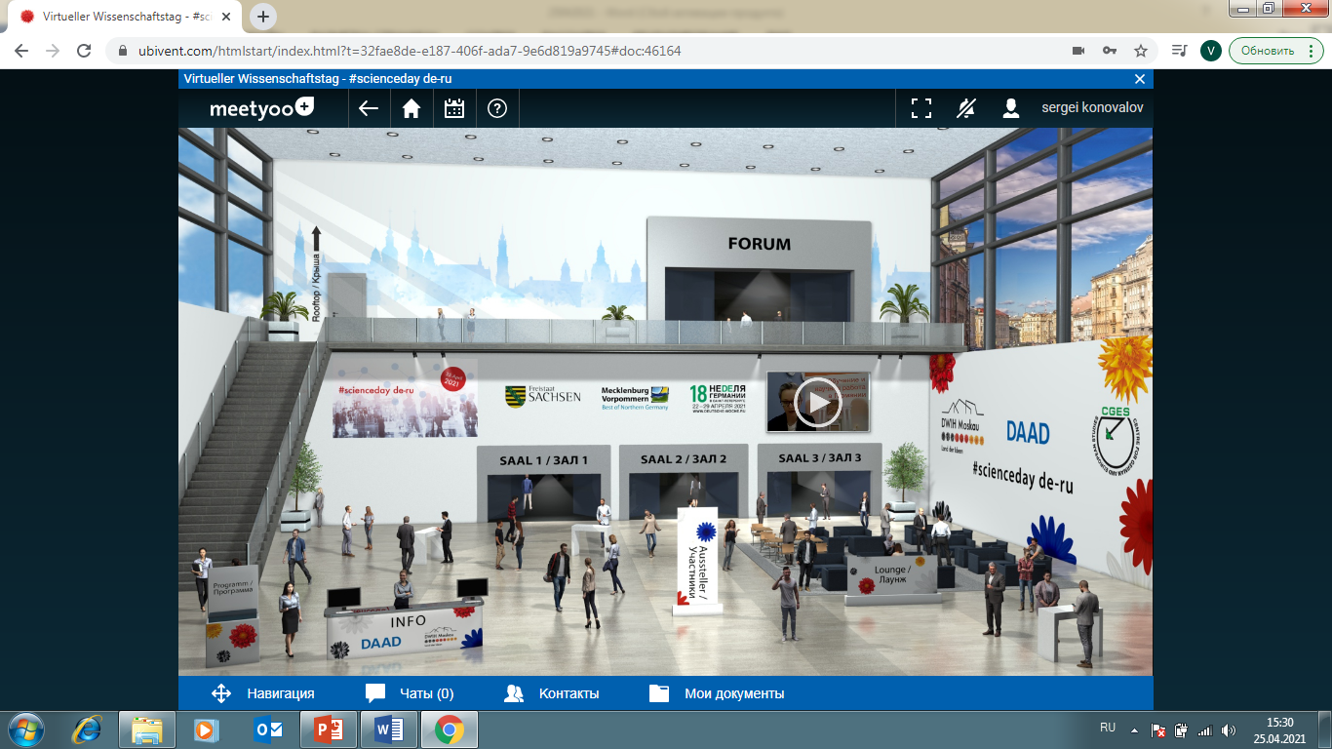Open Чаты (0) panel
The height and width of the screenshot is (749, 1332).
[410, 693]
